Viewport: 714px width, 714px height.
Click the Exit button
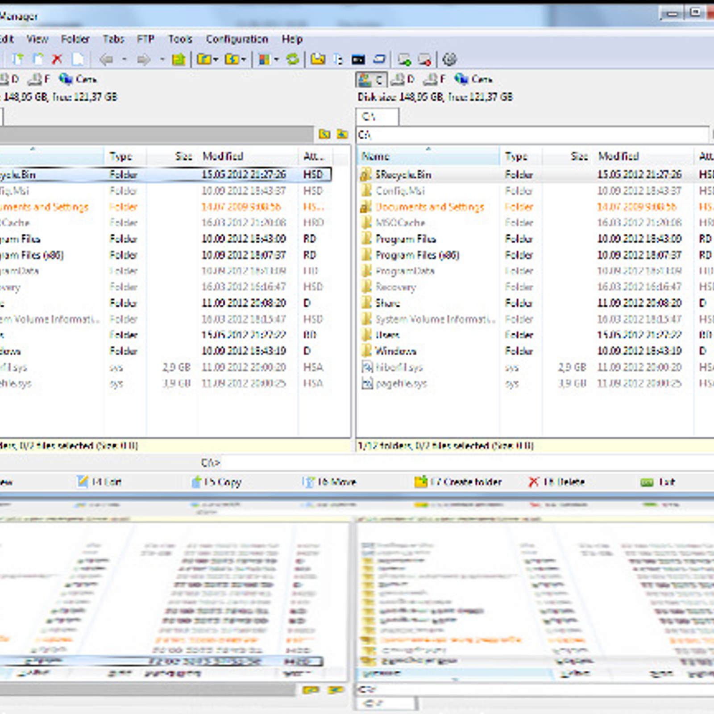click(658, 482)
